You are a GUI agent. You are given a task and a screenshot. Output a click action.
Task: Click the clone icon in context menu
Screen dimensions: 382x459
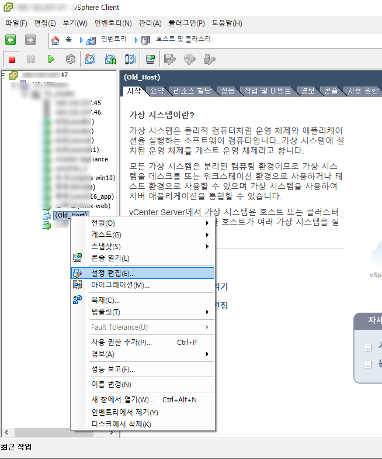78,299
